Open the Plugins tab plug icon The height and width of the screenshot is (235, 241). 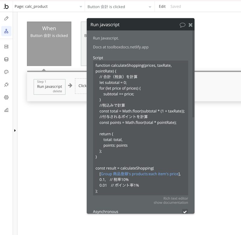pos(6,85)
